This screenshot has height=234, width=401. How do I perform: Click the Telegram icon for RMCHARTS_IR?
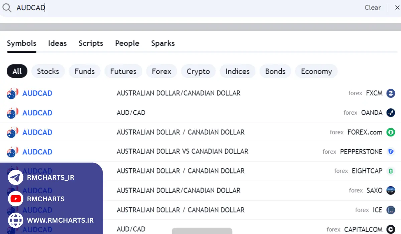[16, 178]
